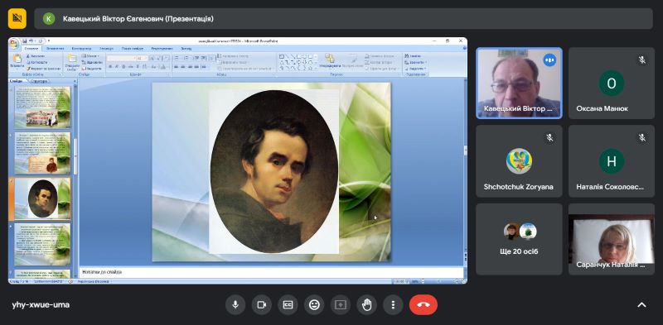Click the Знайти find button

tap(413, 56)
